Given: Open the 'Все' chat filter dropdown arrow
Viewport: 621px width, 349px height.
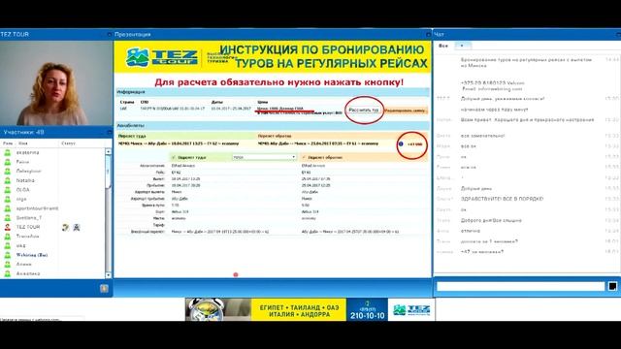Looking at the screenshot, I should click(x=462, y=46).
